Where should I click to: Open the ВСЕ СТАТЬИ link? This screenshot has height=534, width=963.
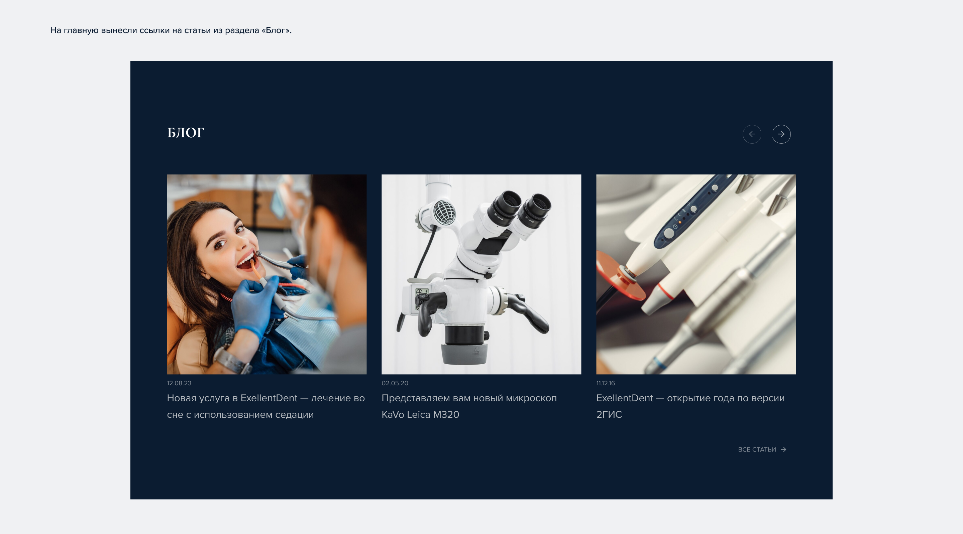(762, 449)
